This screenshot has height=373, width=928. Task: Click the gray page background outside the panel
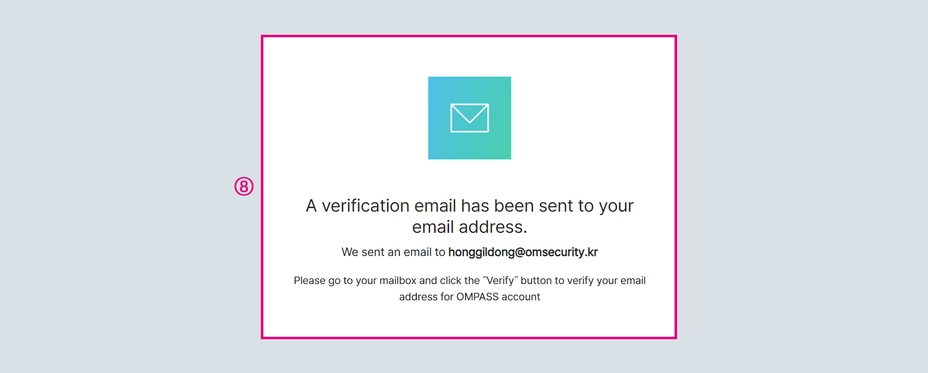pyautogui.click(x=124, y=199)
